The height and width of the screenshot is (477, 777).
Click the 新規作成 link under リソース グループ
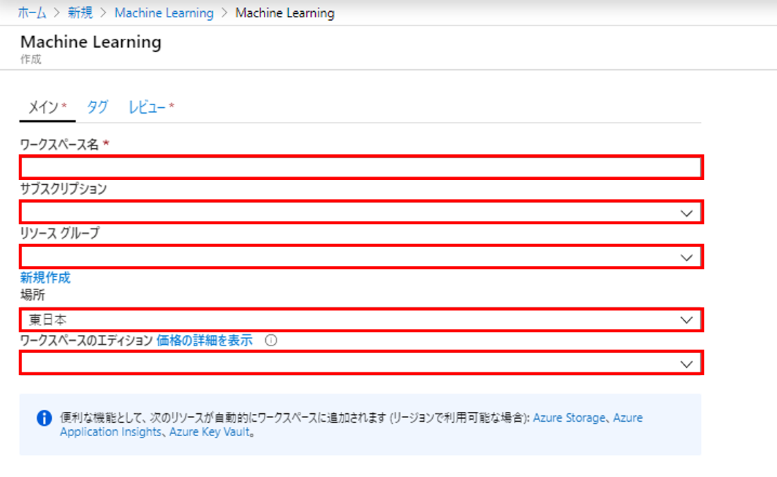tap(45, 278)
